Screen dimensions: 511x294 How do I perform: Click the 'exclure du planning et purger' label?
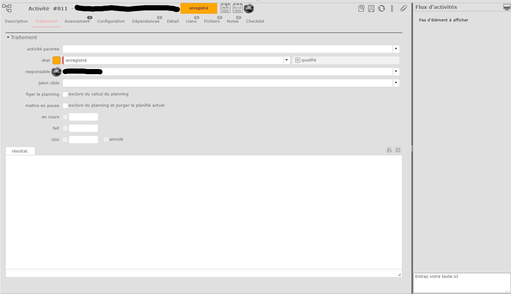[x=116, y=105]
